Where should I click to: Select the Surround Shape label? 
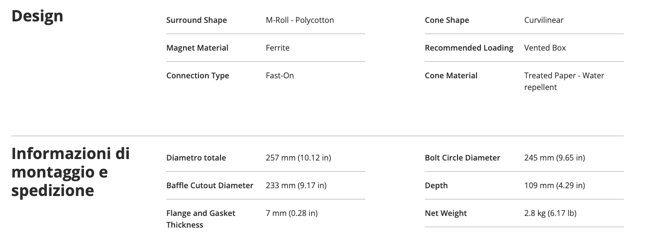197,20
